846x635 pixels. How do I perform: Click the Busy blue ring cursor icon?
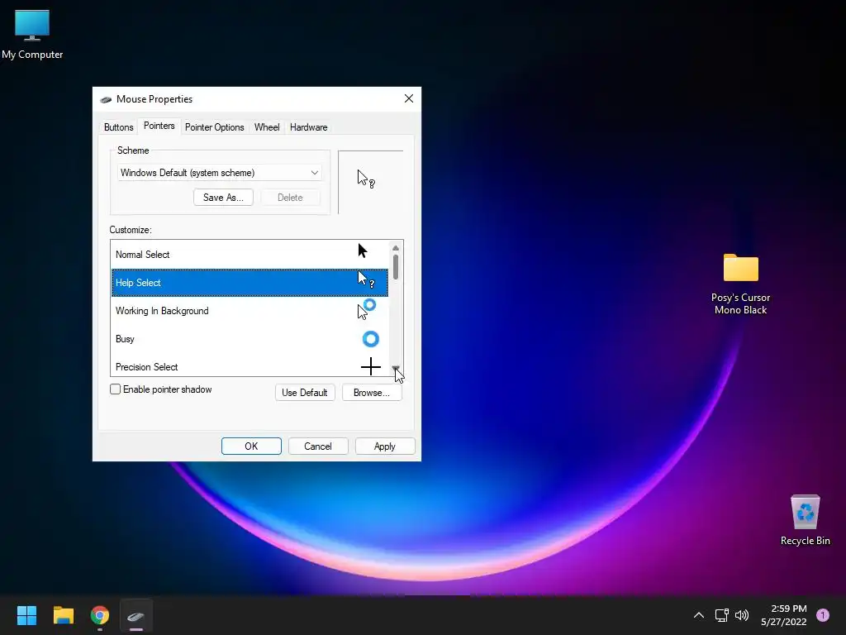(370, 339)
